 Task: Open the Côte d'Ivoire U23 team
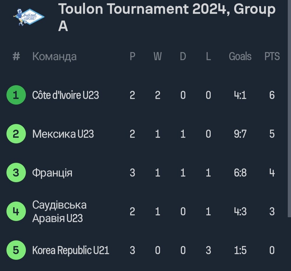coord(65,95)
